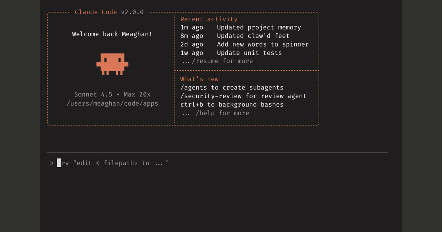Viewport: 442px width, 232px height.
Task: Click the '/security-review for review agent' link
Action: 243,96
